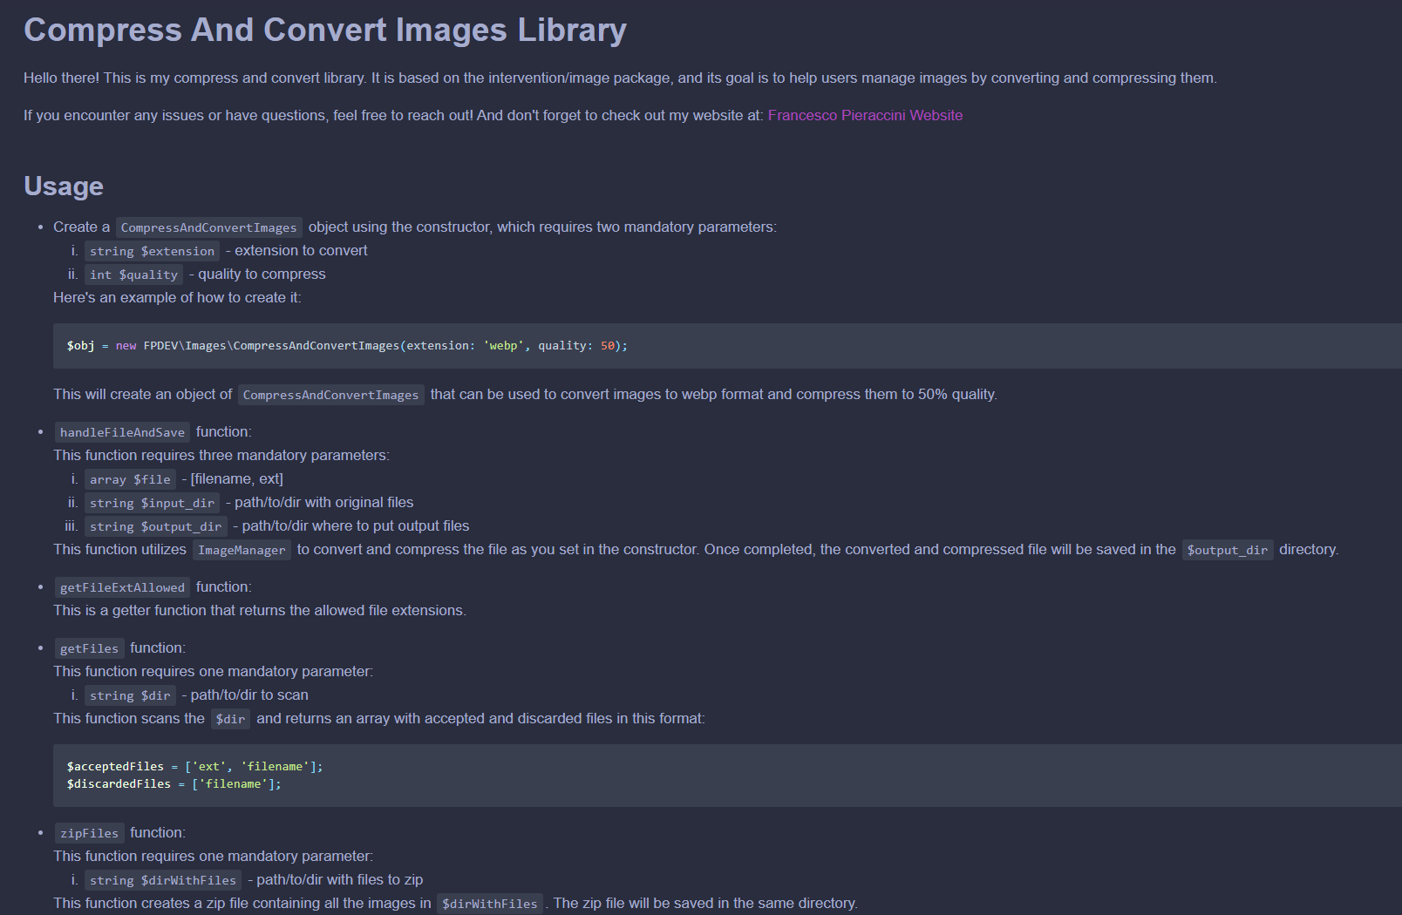Click 'This is a getter function' sentence
1402x915 pixels.
[x=260, y=611]
